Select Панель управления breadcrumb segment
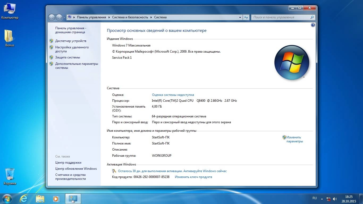 coord(91,17)
